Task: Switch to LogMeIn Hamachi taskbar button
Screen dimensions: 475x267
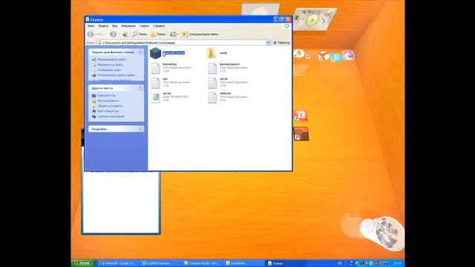Action: 160,263
